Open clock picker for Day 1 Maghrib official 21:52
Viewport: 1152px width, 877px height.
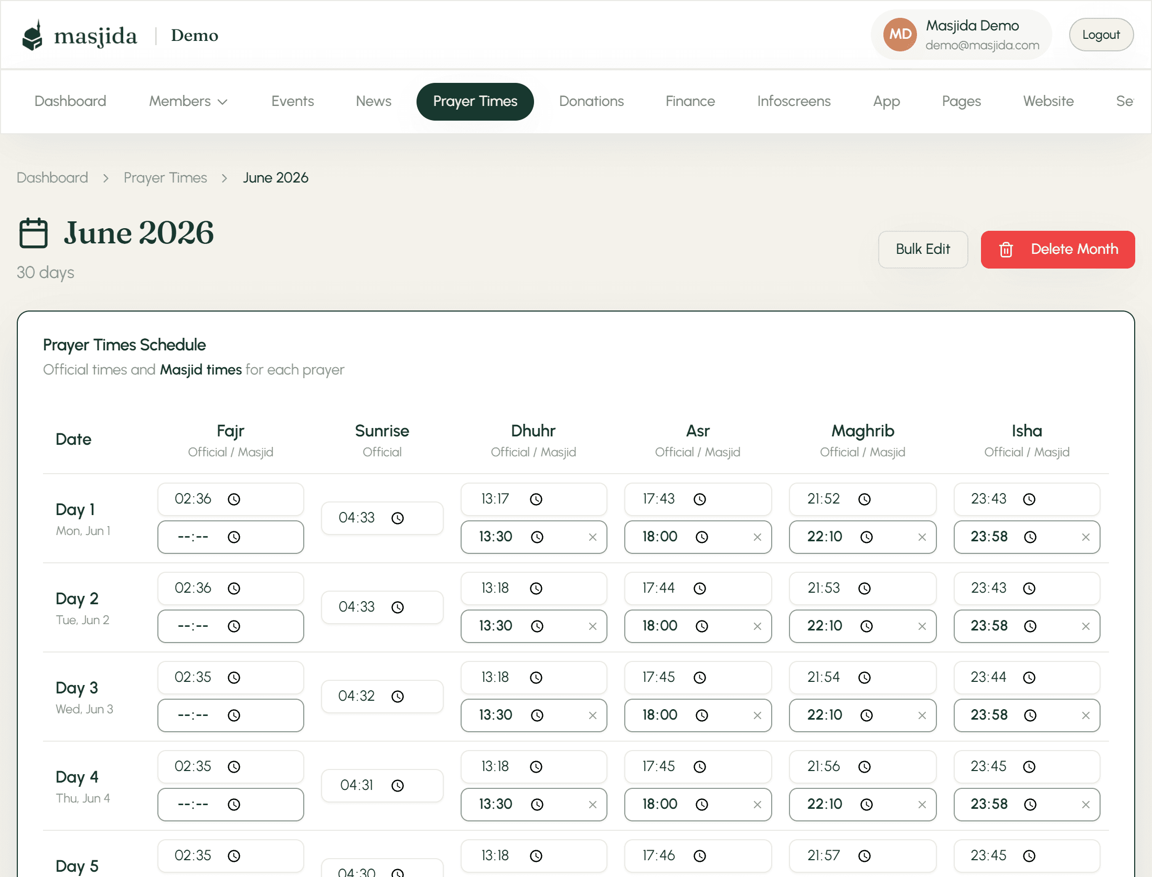(x=865, y=499)
